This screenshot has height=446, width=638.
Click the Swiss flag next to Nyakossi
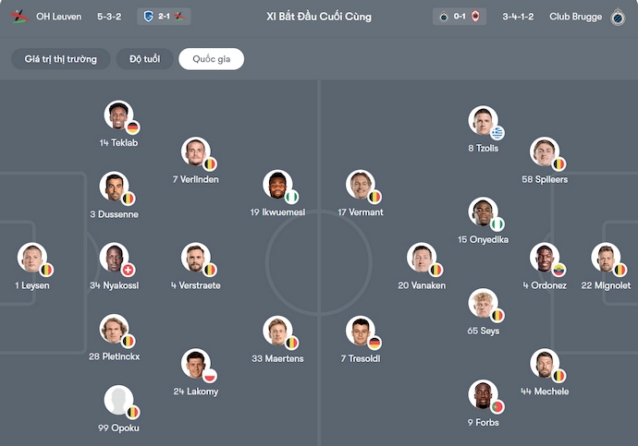click(129, 270)
